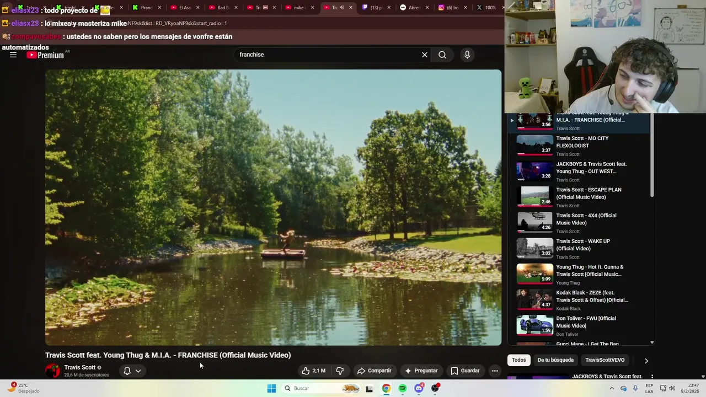Expand the subscription options chevron
706x397 pixels.
138,371
